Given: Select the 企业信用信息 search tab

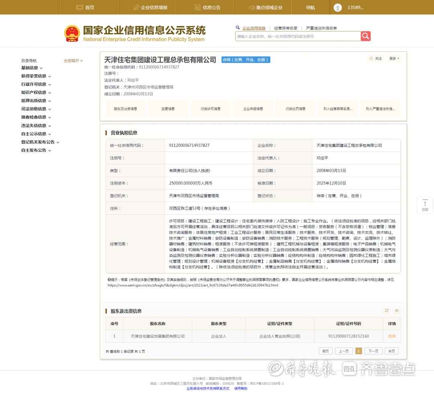Looking at the screenshot, I should point(254,28).
